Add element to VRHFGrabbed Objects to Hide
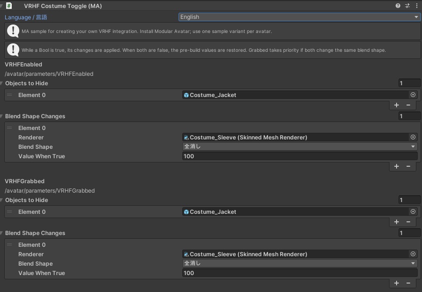Screen dimensions: 422x292 (397, 222)
